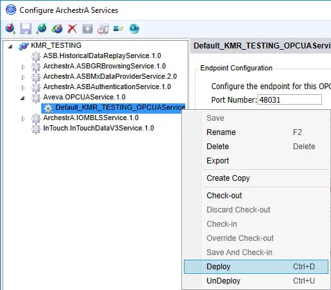The height and width of the screenshot is (290, 331).
Task: Choose Deploy in the context menu
Action: 256,267
